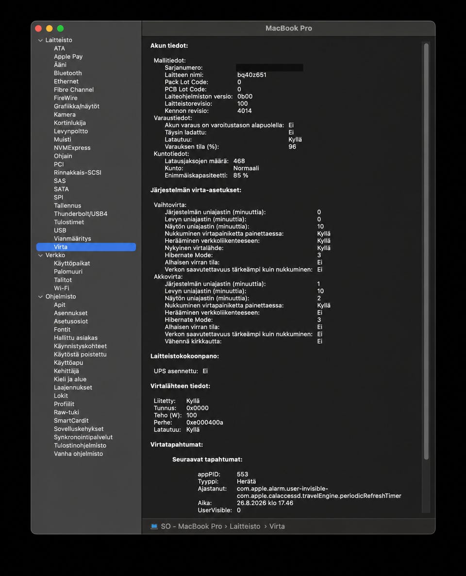Select Apple Pay in the sidebar
Viewport: 466px width, 576px height.
point(68,56)
